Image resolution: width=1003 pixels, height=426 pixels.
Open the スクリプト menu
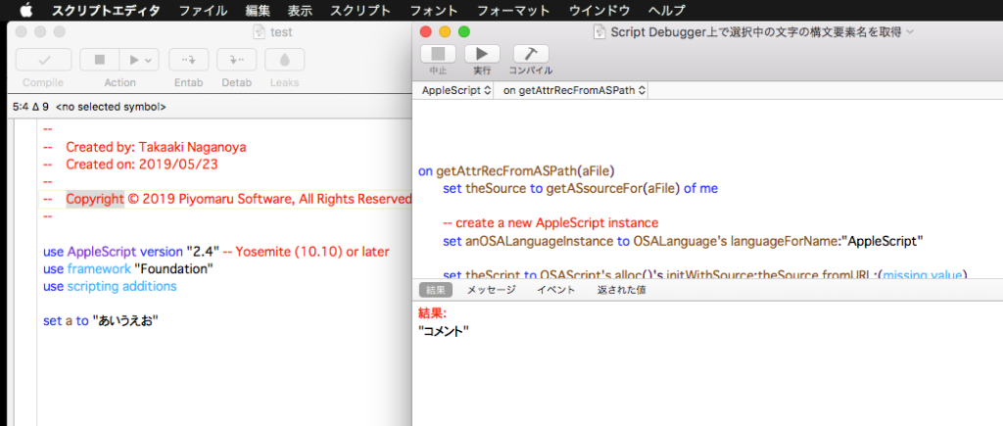tap(360, 10)
